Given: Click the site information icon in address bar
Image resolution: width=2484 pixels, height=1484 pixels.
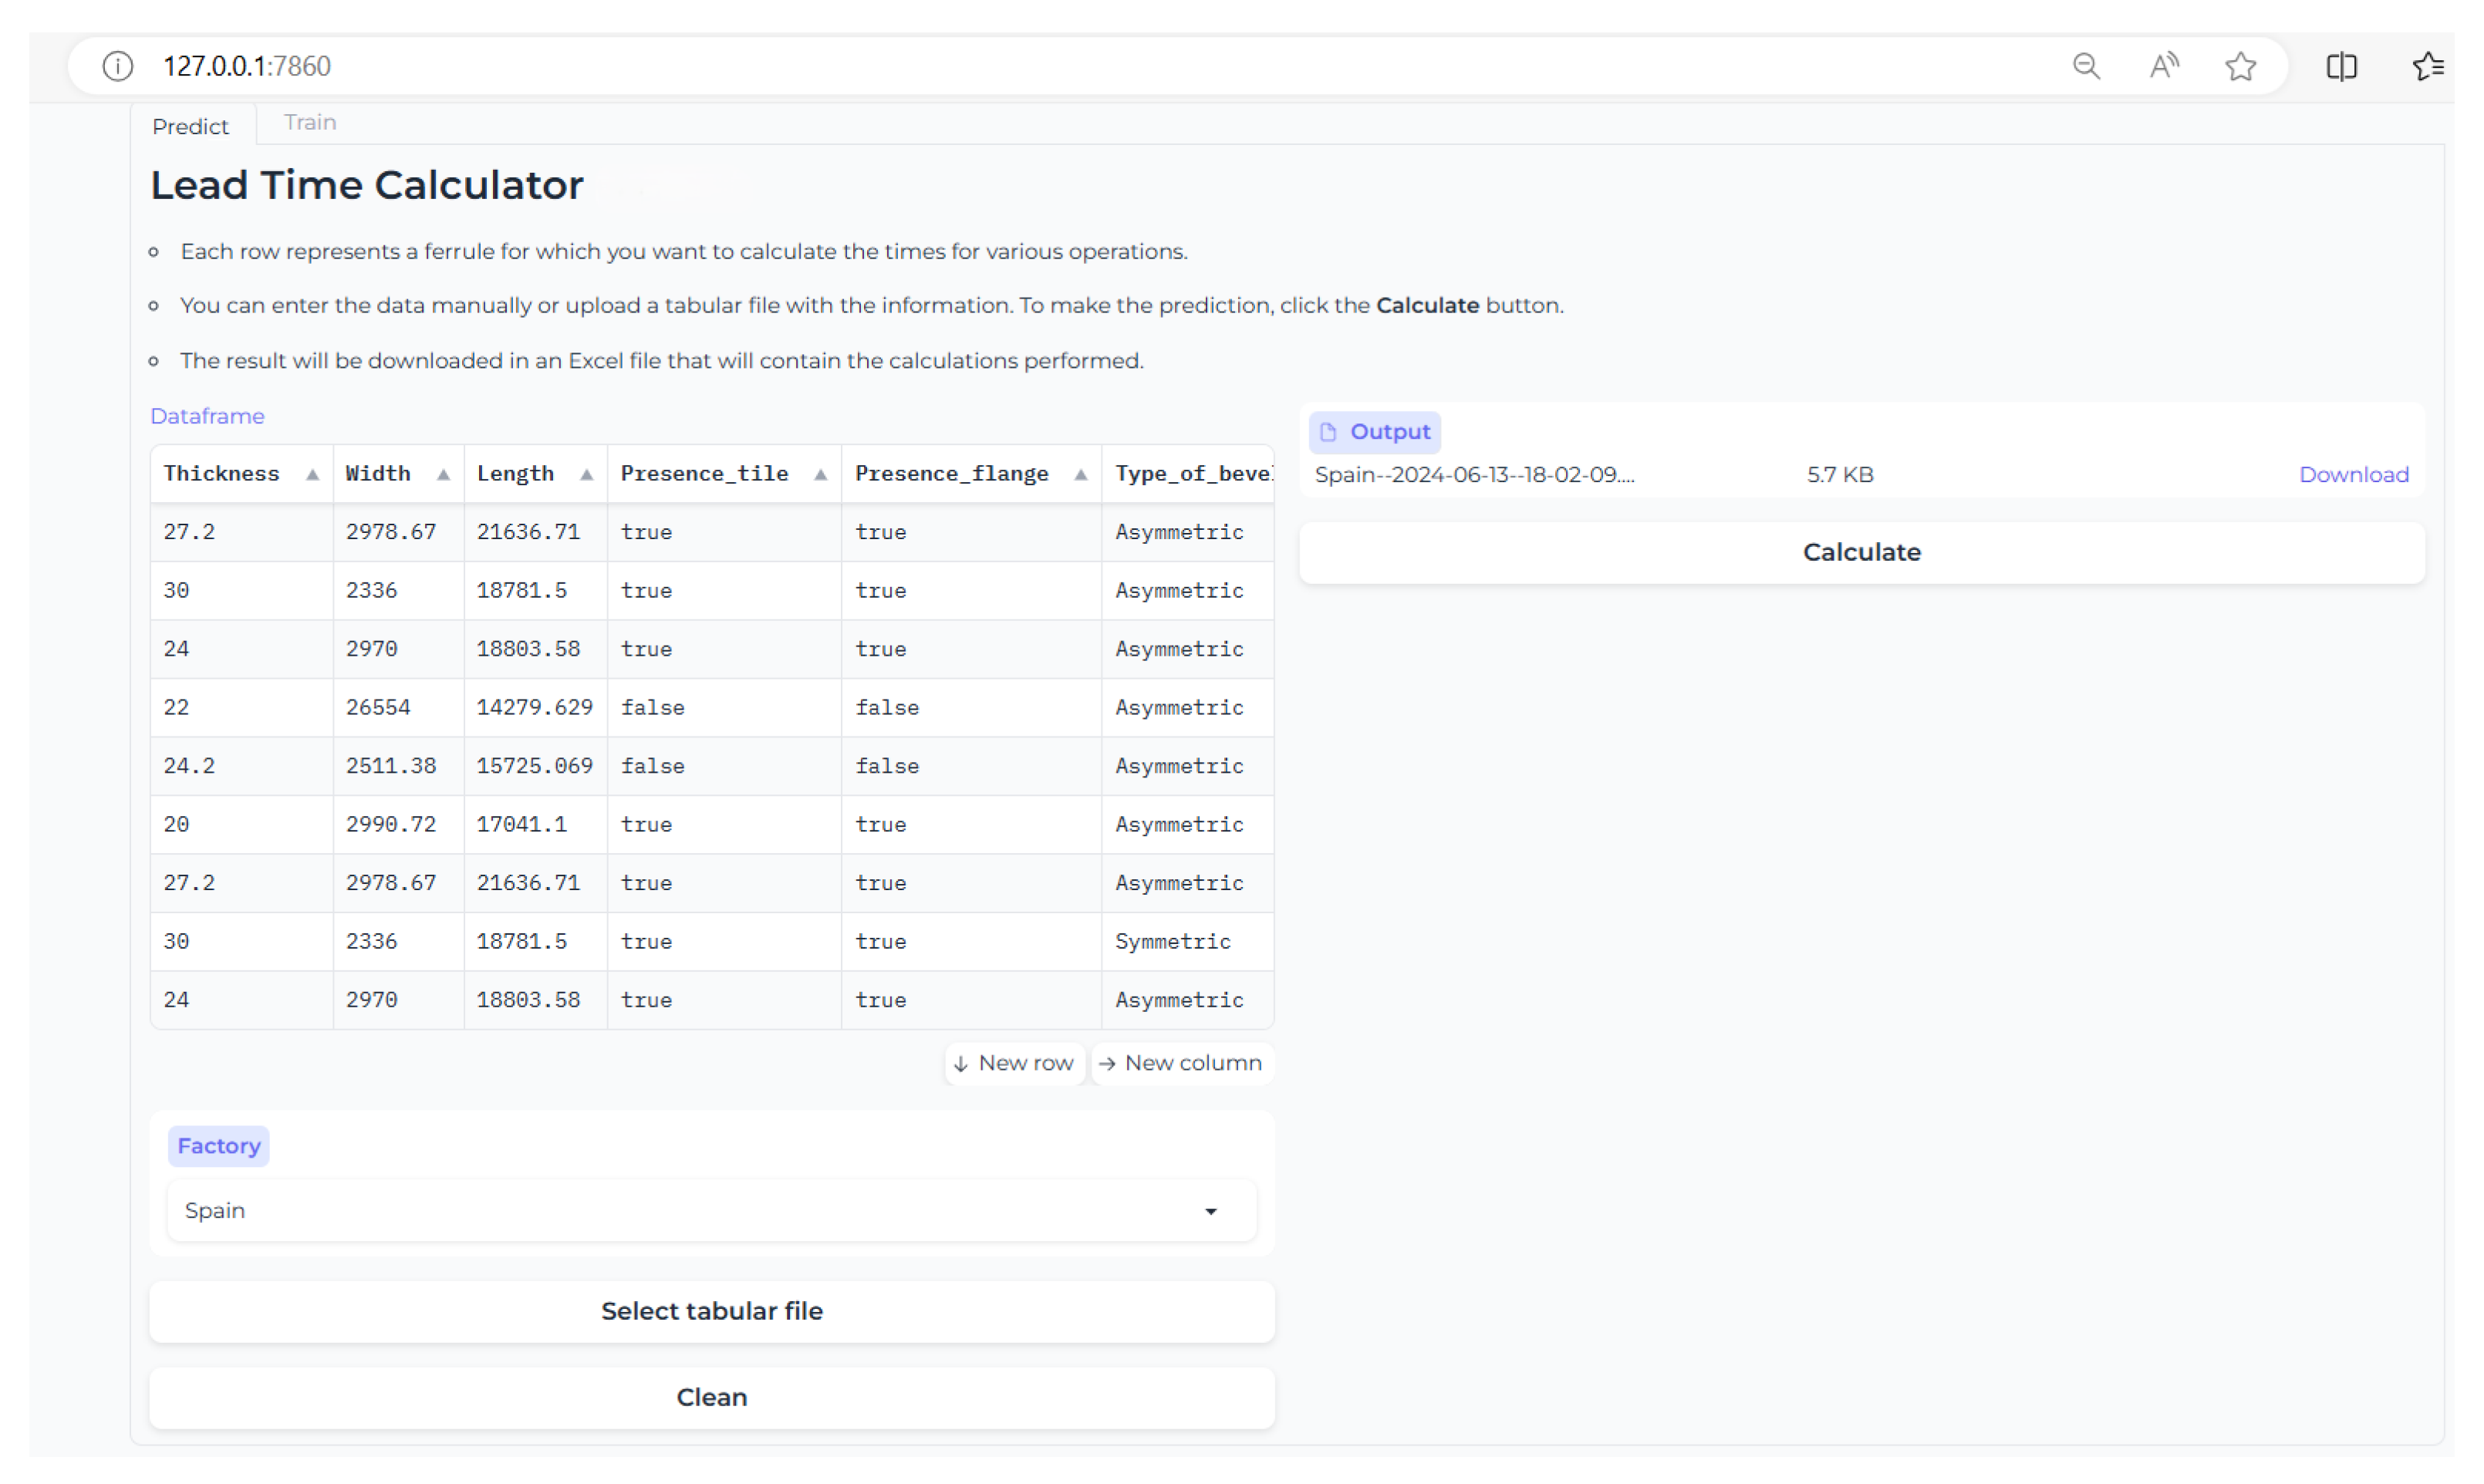Looking at the screenshot, I should (117, 66).
